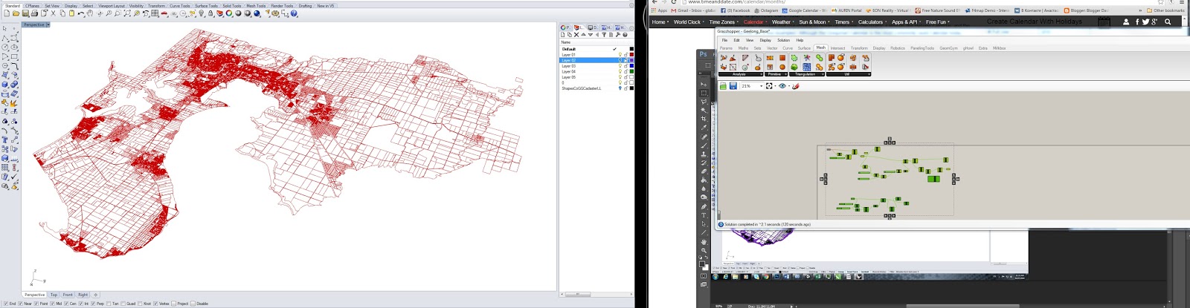Click the Calculators link on timeanddate

pyautogui.click(x=872, y=22)
